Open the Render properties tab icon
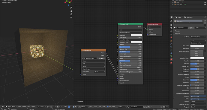 click(x=171, y=25)
